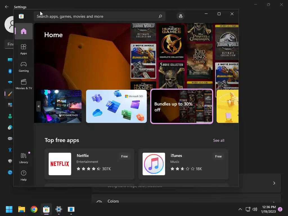Focus the Search apps, games, movies field
This screenshot has height=216, width=288.
(x=99, y=16)
